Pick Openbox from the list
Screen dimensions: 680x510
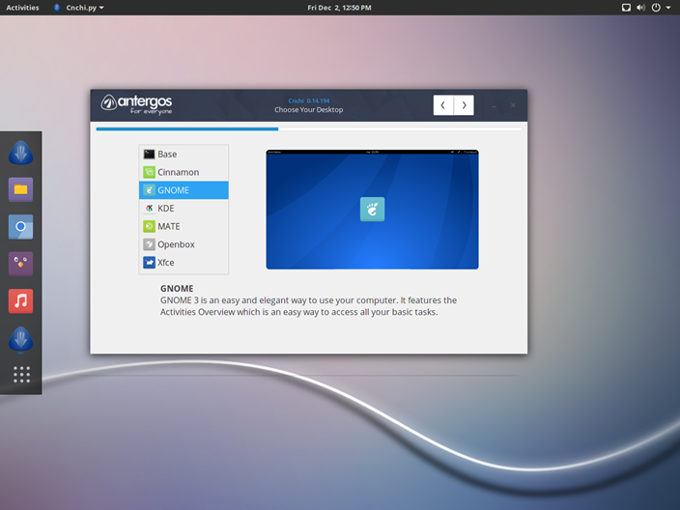click(x=184, y=244)
